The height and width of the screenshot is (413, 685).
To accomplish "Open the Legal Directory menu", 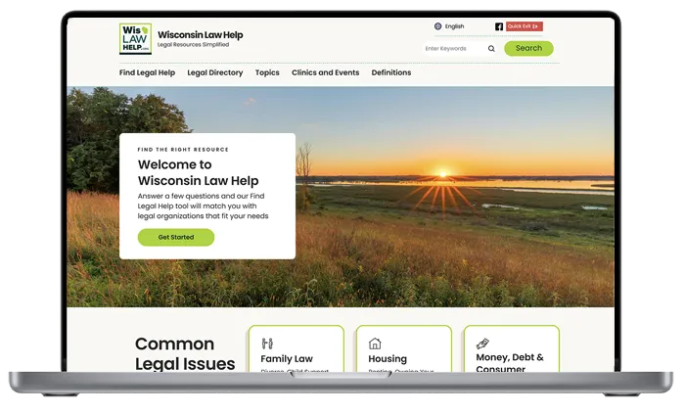I will (214, 72).
